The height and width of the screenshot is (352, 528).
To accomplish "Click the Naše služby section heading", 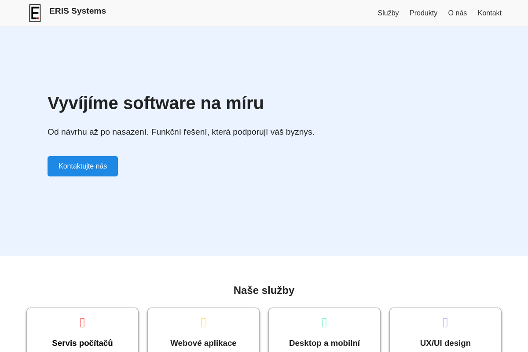I will point(264,290).
